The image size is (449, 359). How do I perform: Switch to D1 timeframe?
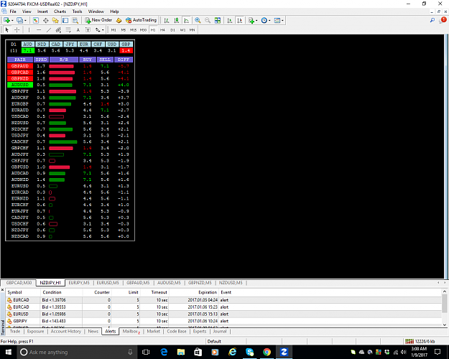click(172, 29)
